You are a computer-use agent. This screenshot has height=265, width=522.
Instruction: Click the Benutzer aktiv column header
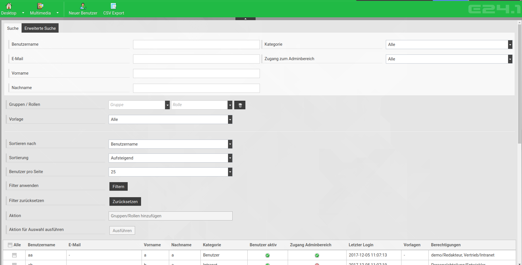tap(263, 245)
